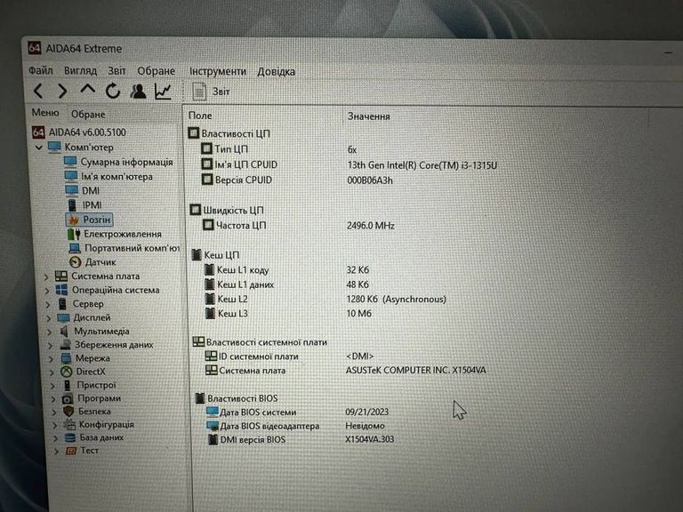683x512 pixels.
Task: Select the Кеш L2 row
Action: [x=227, y=299]
